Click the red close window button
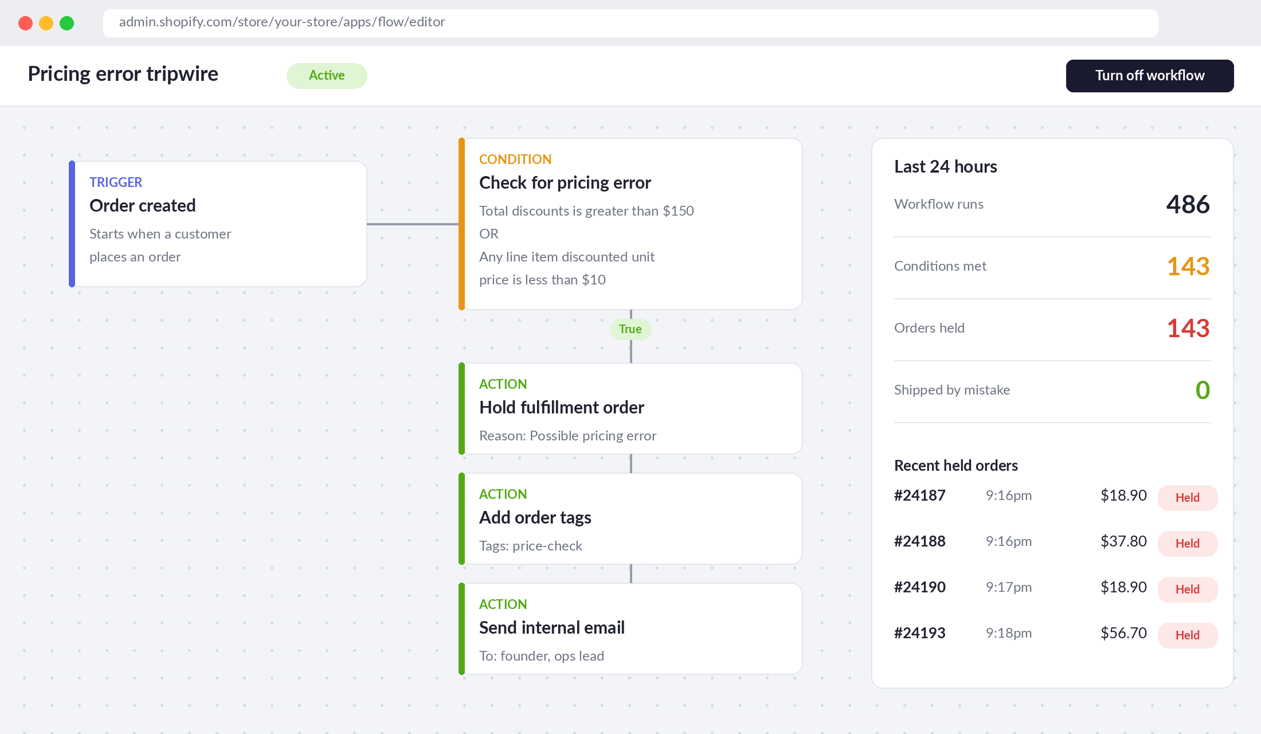The height and width of the screenshot is (734, 1261). pyautogui.click(x=25, y=23)
